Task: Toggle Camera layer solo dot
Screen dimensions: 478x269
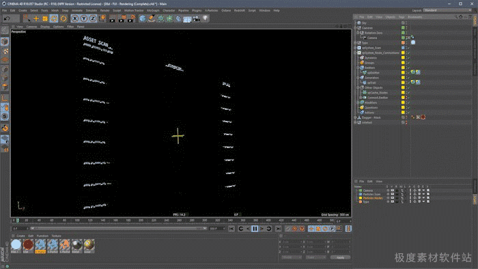Action: pos(387,190)
